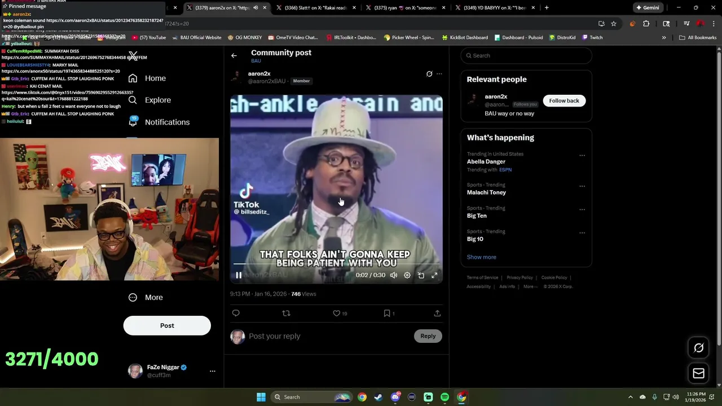Open the account menu dots beside @cuff3m
This screenshot has width=722, height=406.
click(x=213, y=371)
